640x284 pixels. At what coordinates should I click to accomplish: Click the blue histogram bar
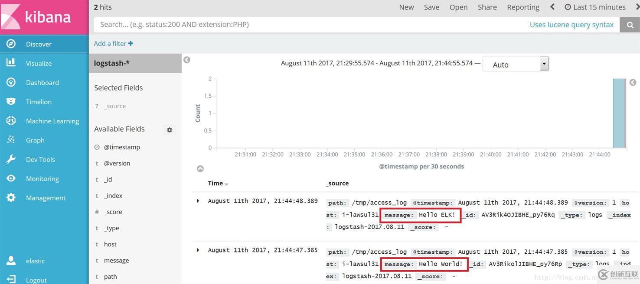coord(619,113)
